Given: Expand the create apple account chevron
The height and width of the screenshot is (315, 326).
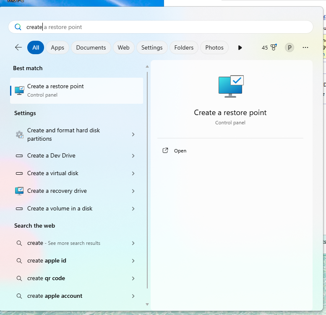Looking at the screenshot, I should click(133, 296).
